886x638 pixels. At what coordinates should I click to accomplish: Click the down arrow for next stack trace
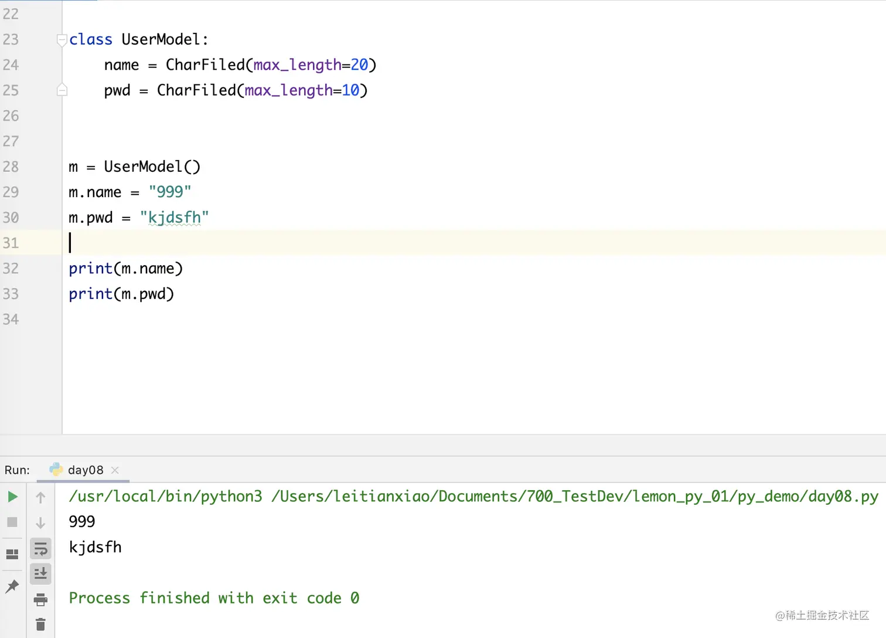click(x=40, y=522)
